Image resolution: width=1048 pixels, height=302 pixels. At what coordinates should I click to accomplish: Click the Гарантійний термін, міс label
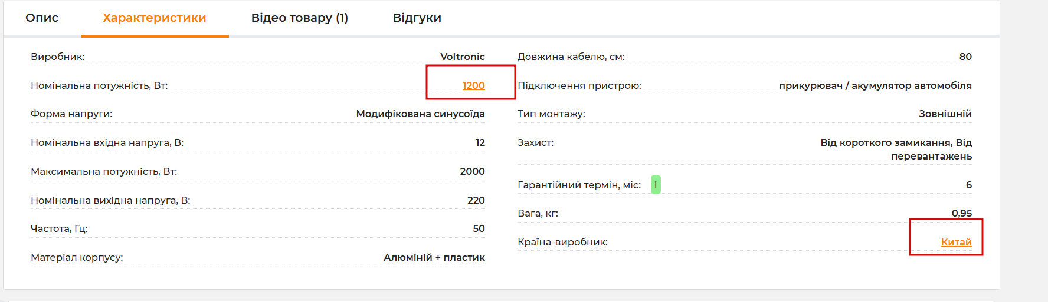(x=579, y=185)
